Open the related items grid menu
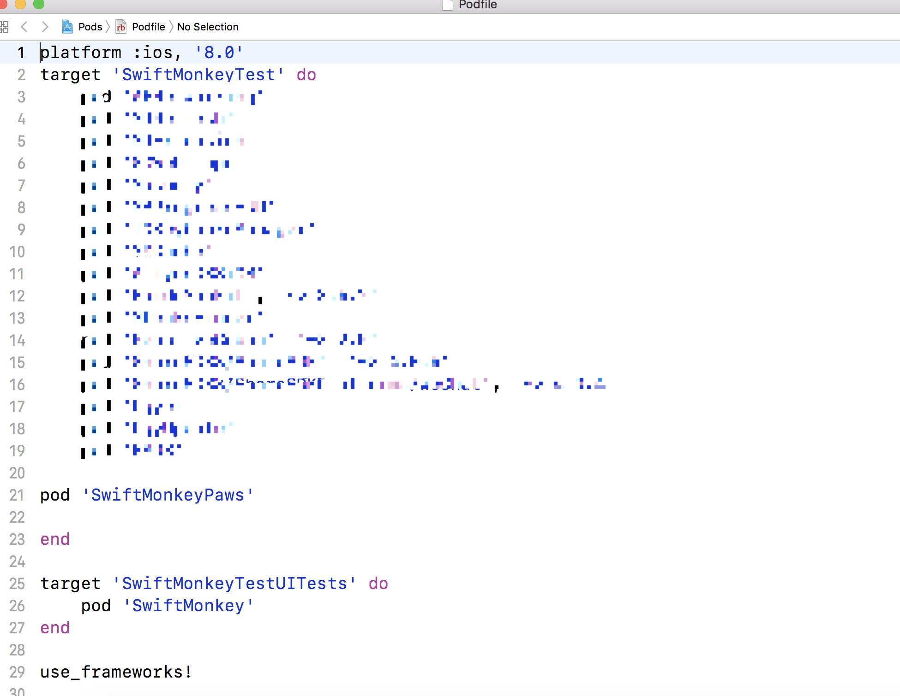This screenshot has width=900, height=696. click(4, 27)
